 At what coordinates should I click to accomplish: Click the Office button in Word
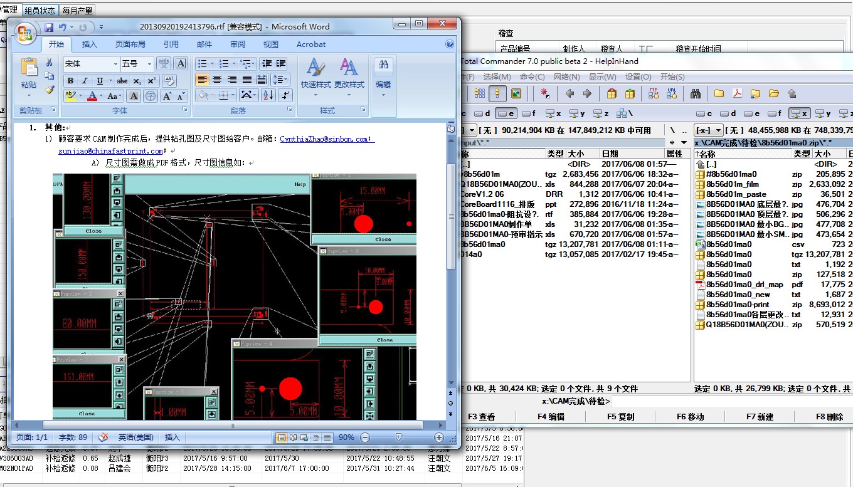[25, 33]
